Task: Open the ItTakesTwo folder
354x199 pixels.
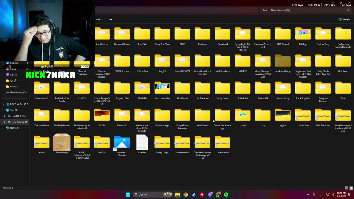Action: (x=142, y=64)
